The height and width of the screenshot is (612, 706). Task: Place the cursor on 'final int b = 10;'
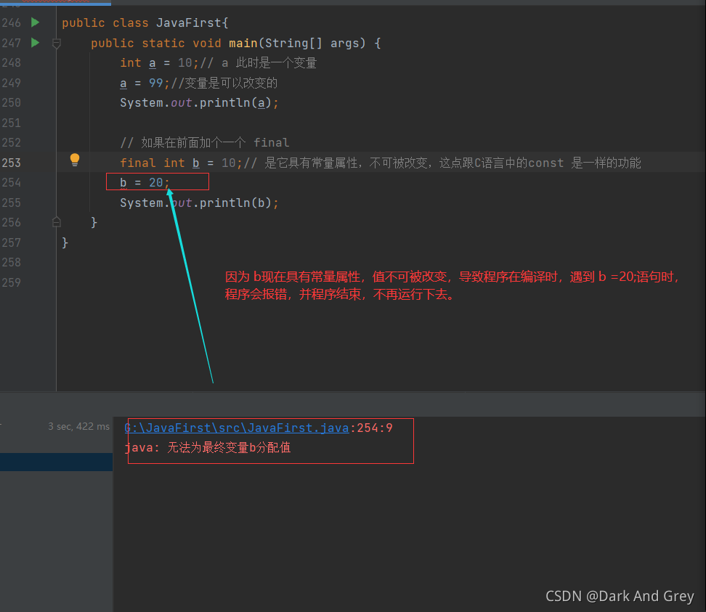point(181,163)
